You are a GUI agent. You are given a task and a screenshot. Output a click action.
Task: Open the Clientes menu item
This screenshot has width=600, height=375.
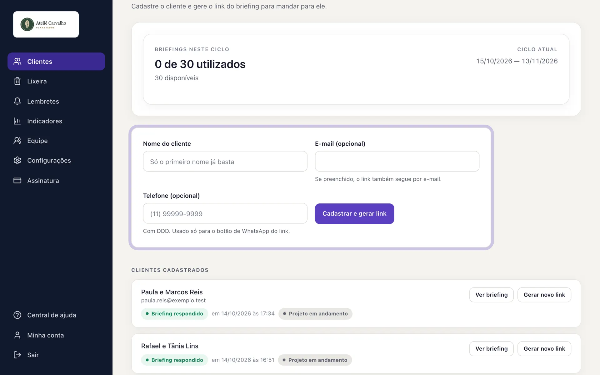[56, 62]
